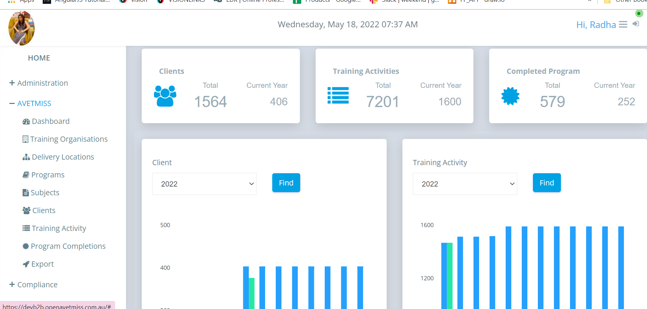Click the green status indicator dot
The height and width of the screenshot is (309, 647).
tap(639, 13)
